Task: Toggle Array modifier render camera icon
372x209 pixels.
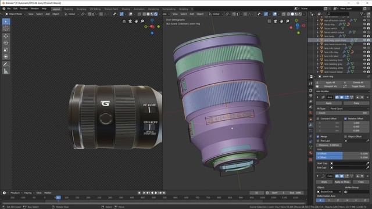Action: click(x=337, y=97)
